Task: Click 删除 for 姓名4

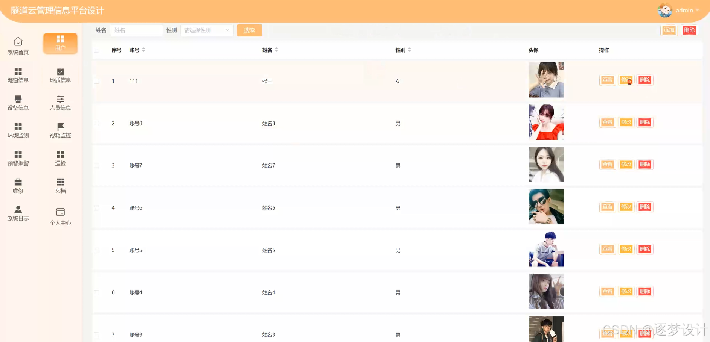Action: [x=645, y=291]
